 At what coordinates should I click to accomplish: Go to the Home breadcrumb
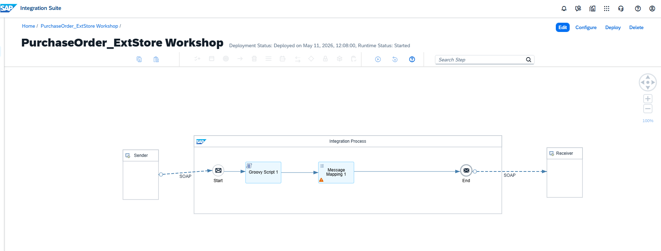point(28,26)
